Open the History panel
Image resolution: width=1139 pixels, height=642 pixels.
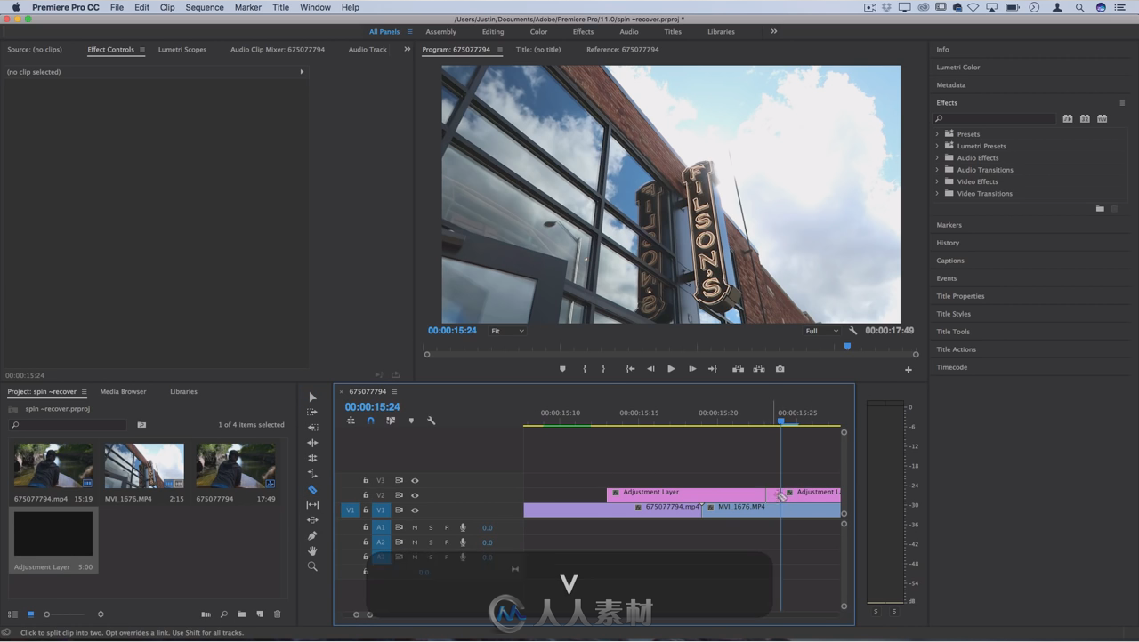tap(948, 243)
